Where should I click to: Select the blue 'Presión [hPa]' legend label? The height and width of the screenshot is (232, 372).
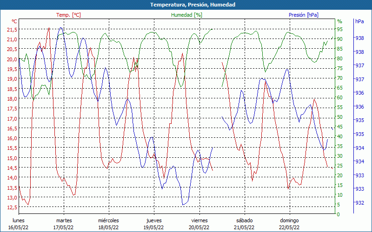(304, 15)
